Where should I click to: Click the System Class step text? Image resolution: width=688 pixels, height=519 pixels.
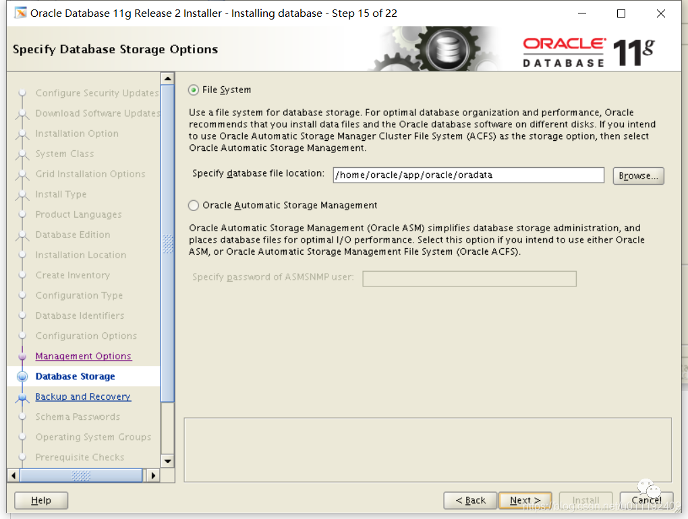click(65, 154)
